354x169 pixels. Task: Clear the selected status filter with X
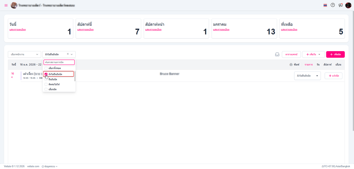68,54
